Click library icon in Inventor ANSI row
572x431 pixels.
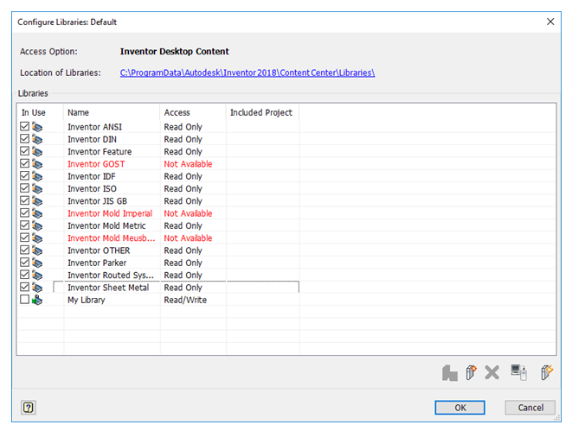click(x=37, y=127)
